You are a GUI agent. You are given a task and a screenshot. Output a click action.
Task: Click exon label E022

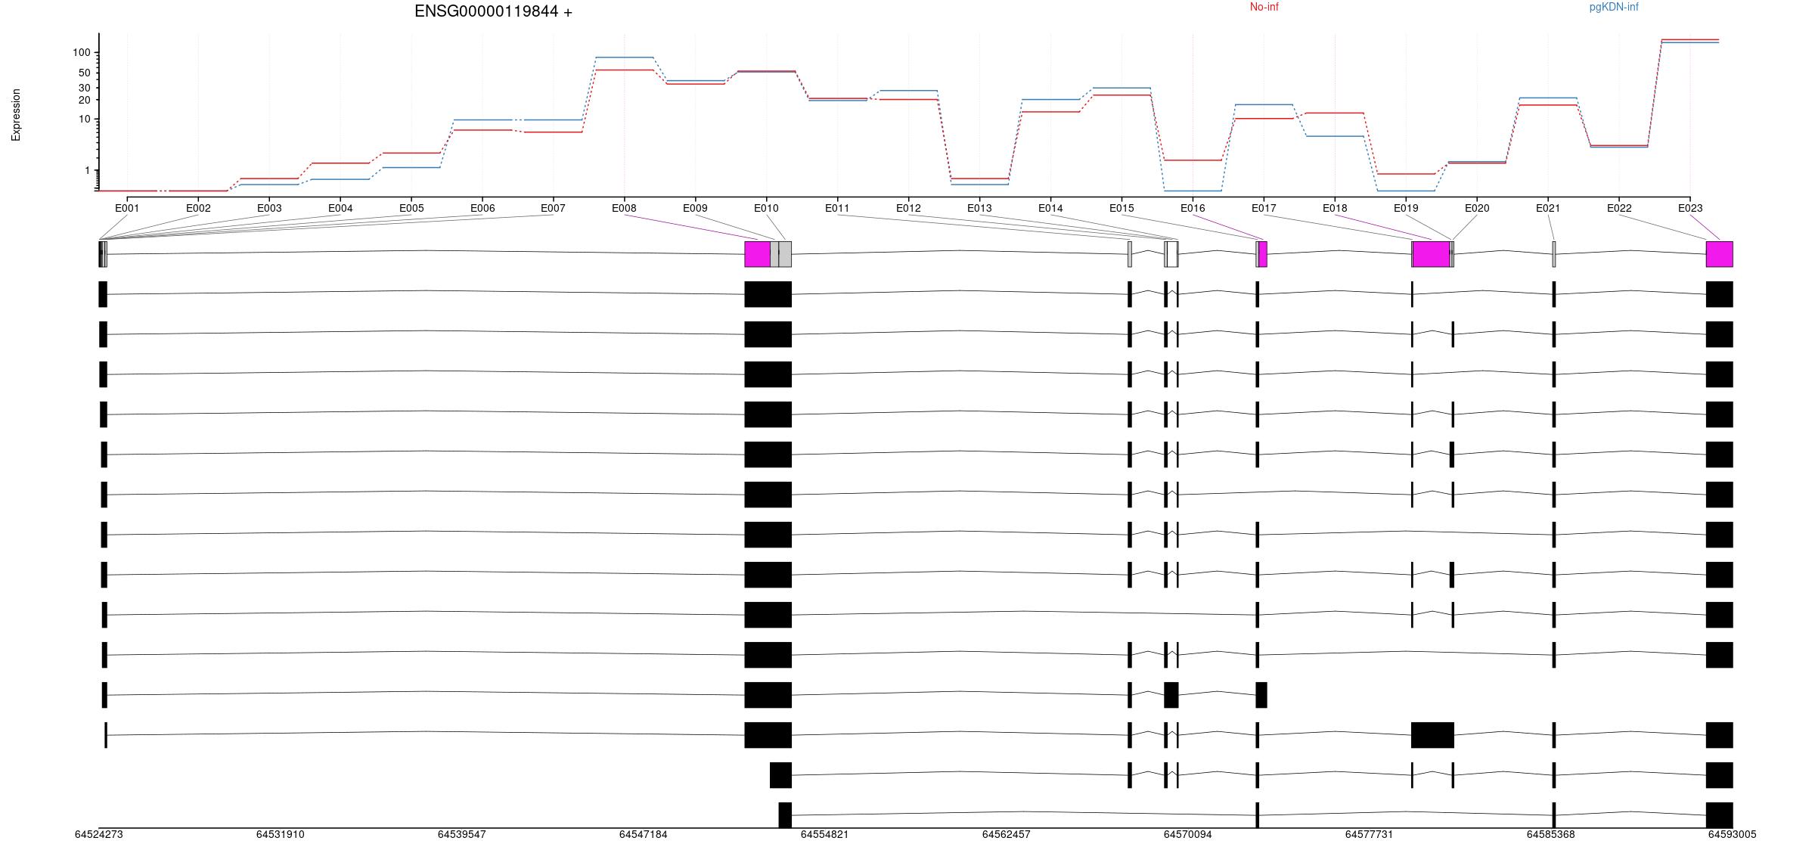(1619, 208)
